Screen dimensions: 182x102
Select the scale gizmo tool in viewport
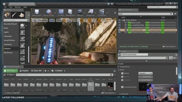[x=71, y=20]
